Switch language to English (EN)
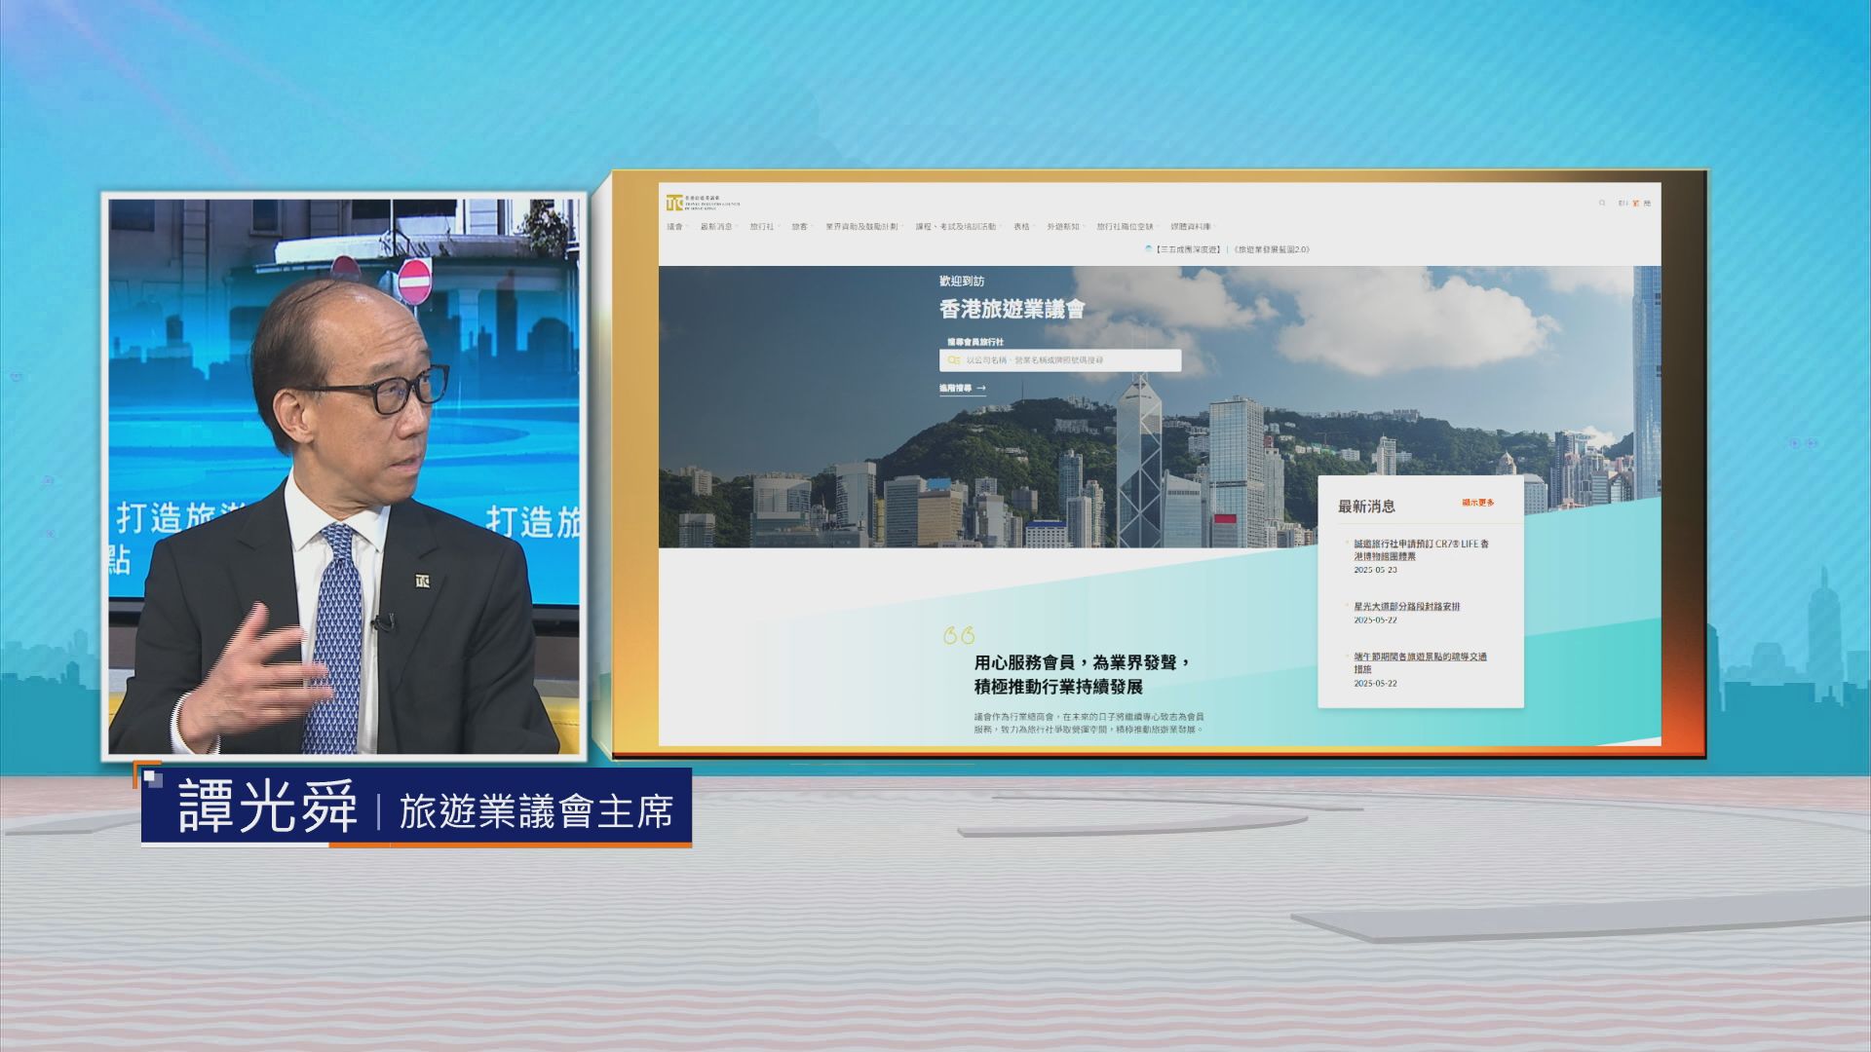Viewport: 1871px width, 1052px height. tap(1622, 203)
